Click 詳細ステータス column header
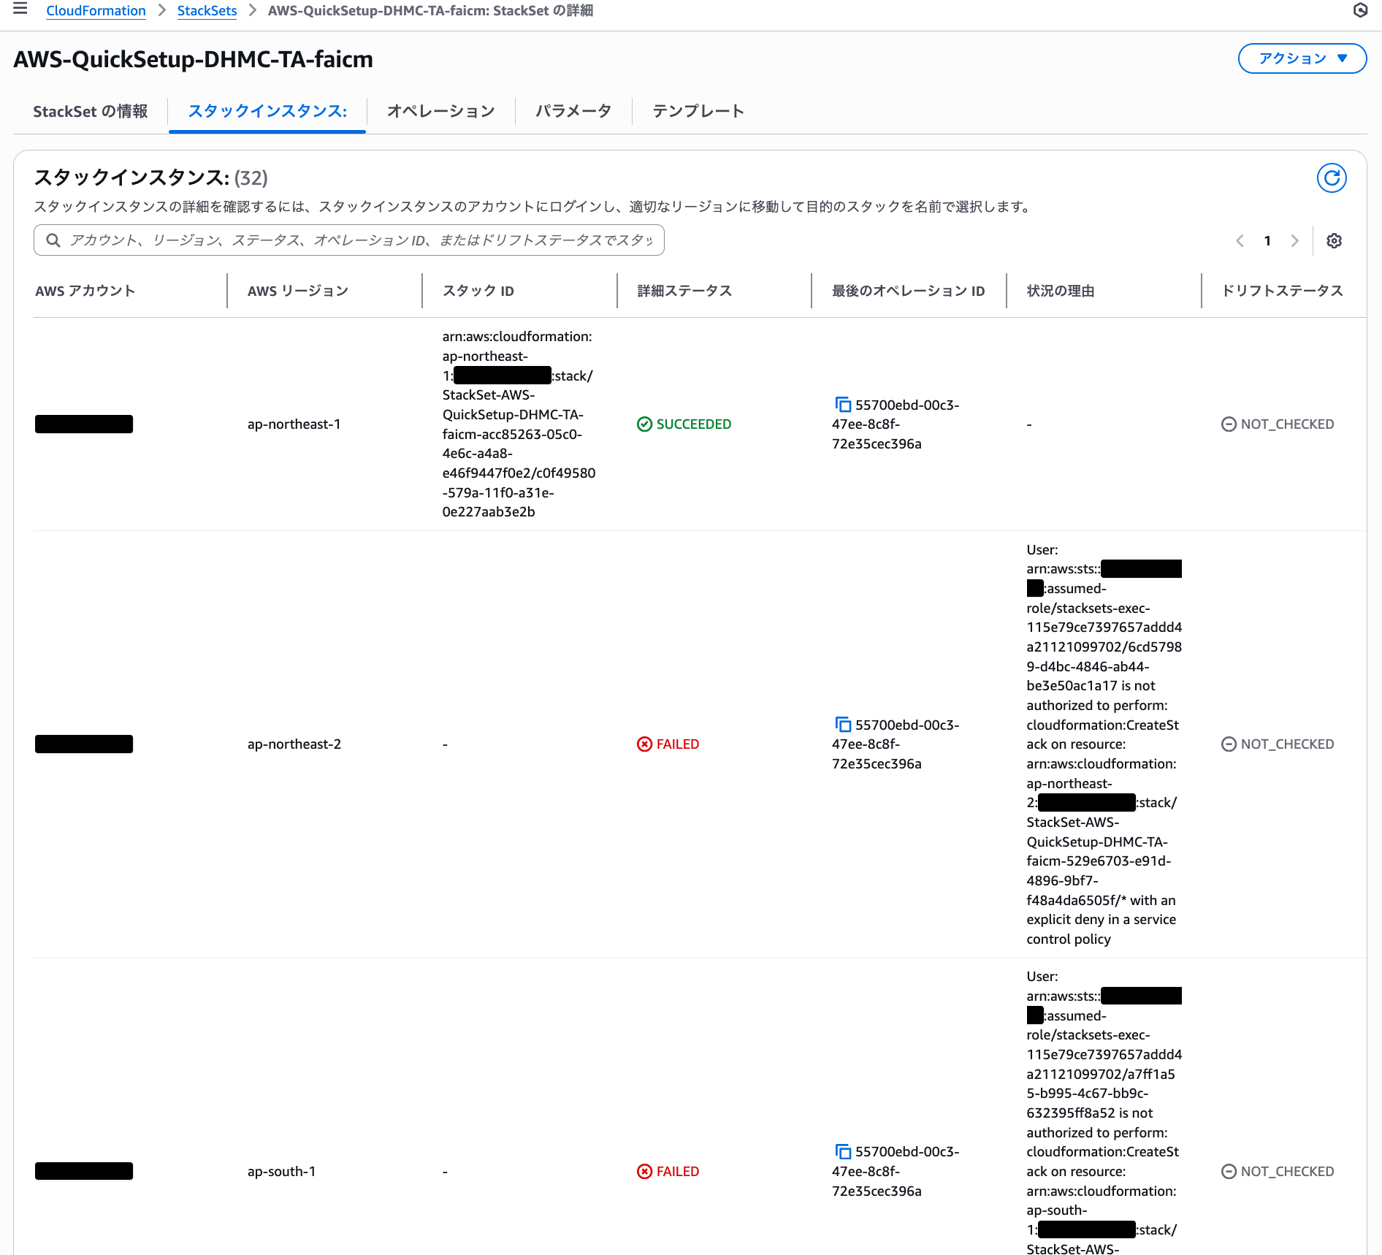Screen dimensions: 1382x1255 coord(684,291)
